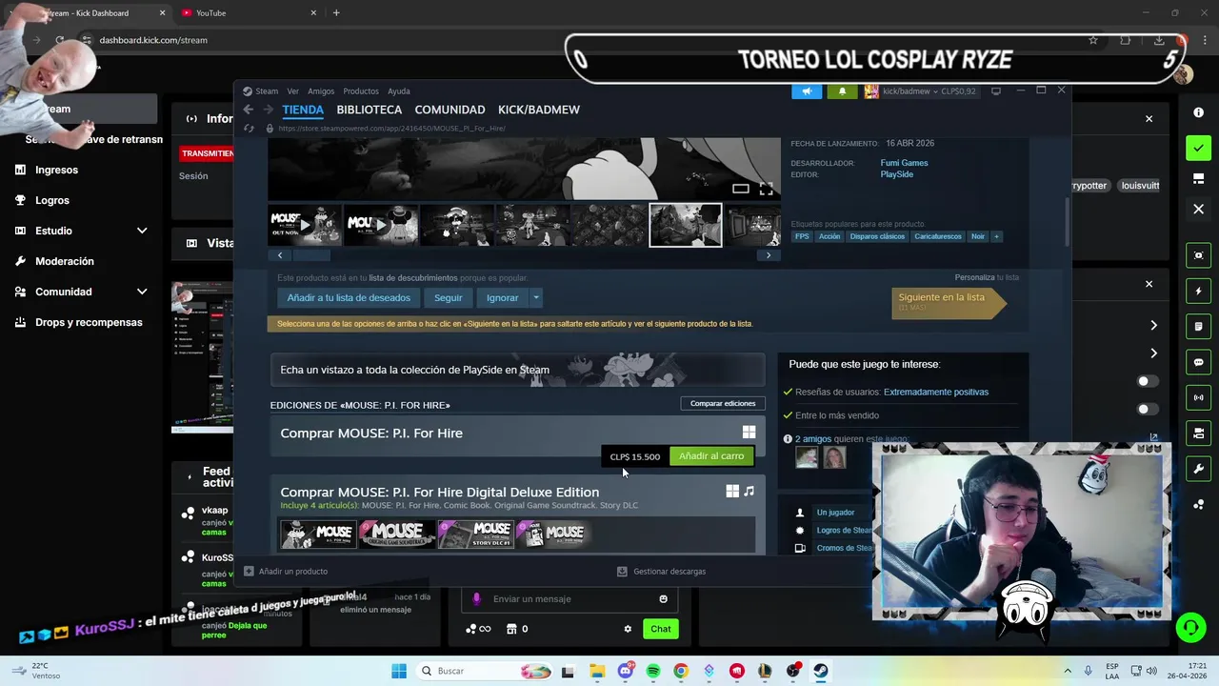Go forward with Steam's forward arrow
Screen dimensions: 1219x686
(x=268, y=110)
